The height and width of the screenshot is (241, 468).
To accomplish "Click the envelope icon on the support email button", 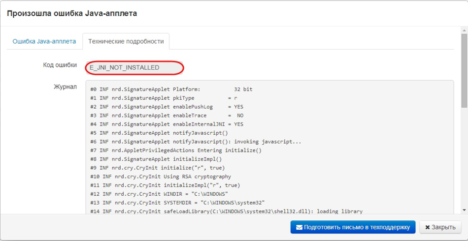I will tap(299, 227).
